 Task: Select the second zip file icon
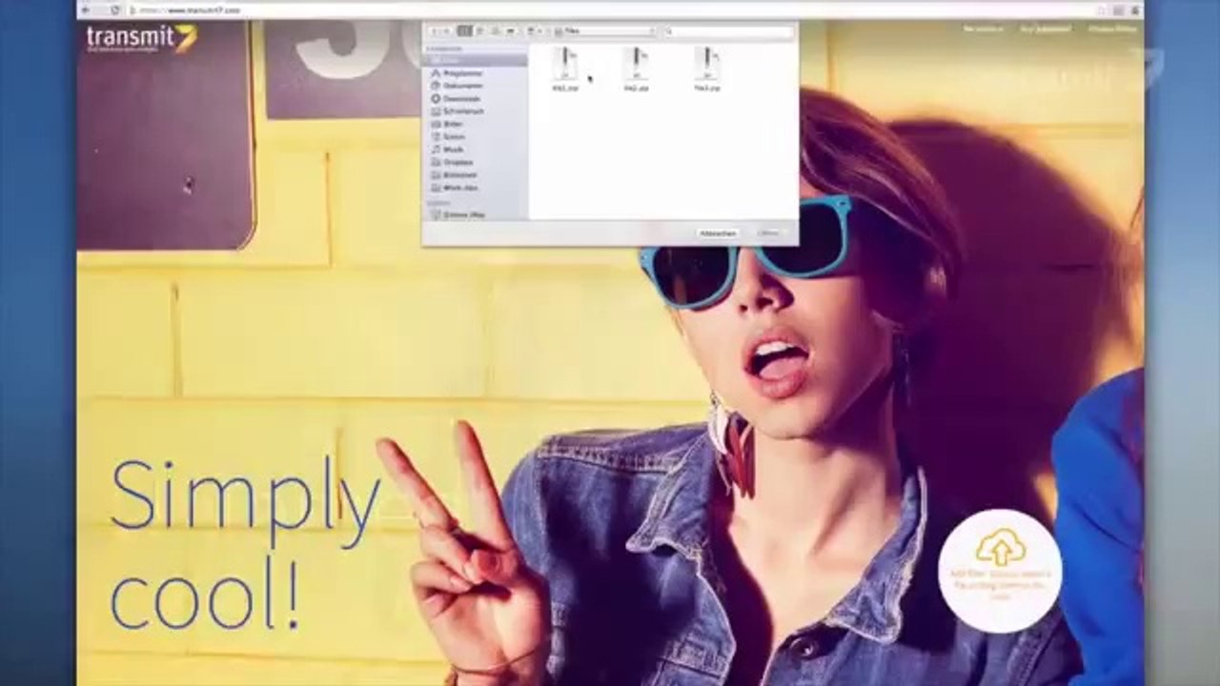click(x=636, y=64)
